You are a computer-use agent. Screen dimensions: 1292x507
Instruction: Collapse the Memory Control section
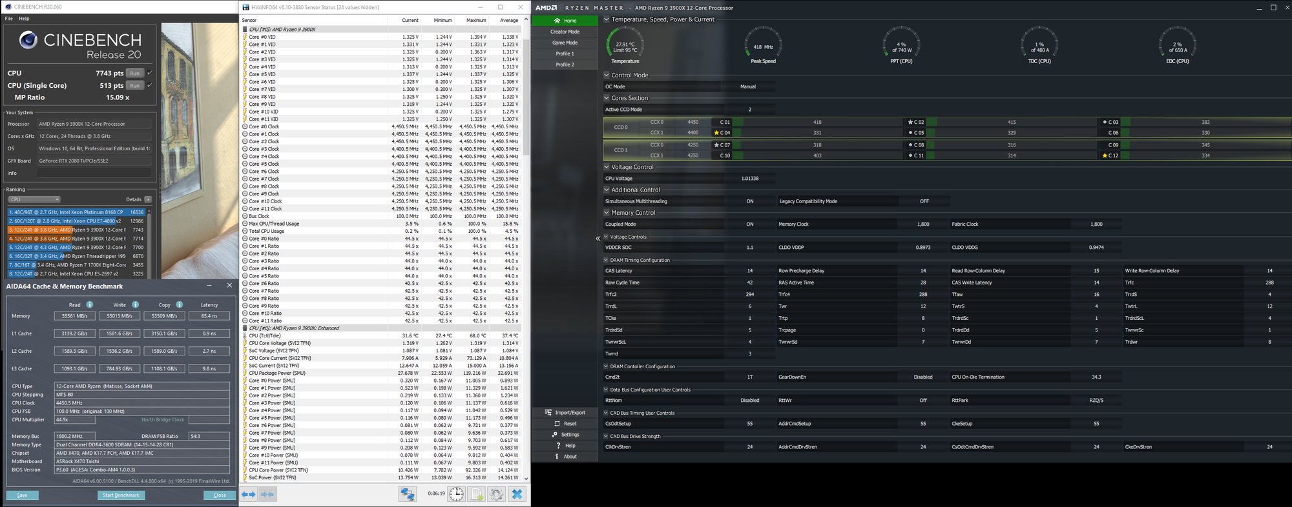[x=607, y=213]
